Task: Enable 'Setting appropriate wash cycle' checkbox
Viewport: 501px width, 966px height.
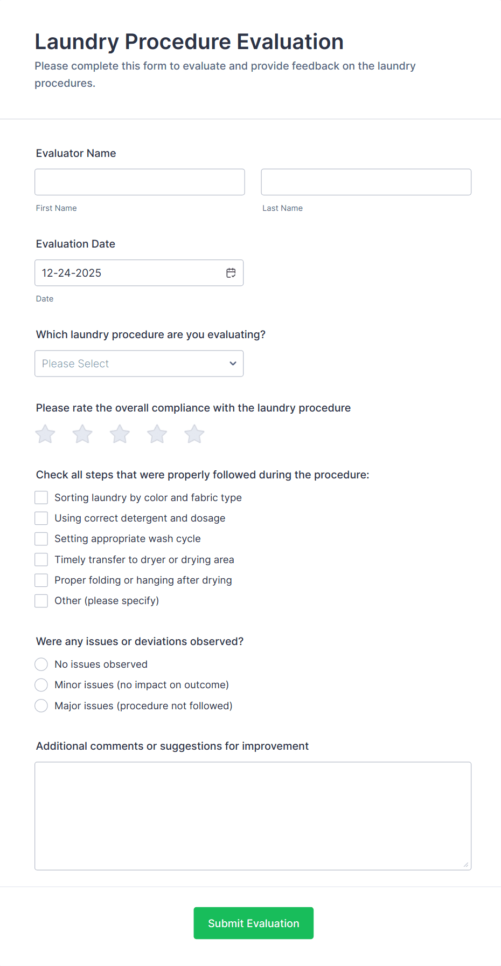Action: (x=41, y=539)
